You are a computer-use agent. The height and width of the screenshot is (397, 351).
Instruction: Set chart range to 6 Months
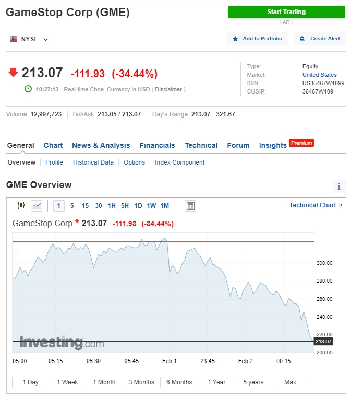[179, 382]
